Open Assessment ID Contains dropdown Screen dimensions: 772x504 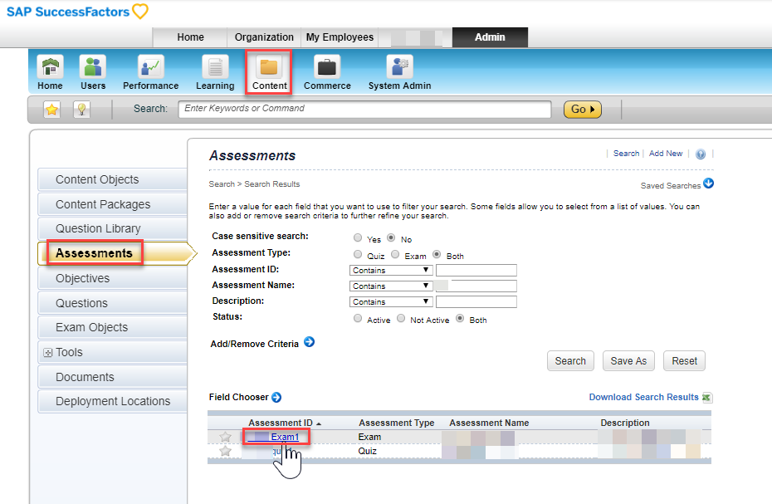tap(391, 271)
